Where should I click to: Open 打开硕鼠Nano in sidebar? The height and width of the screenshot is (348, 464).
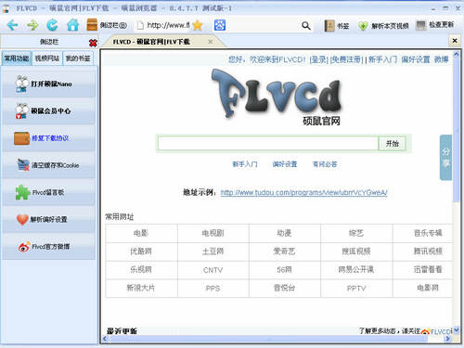(48, 84)
